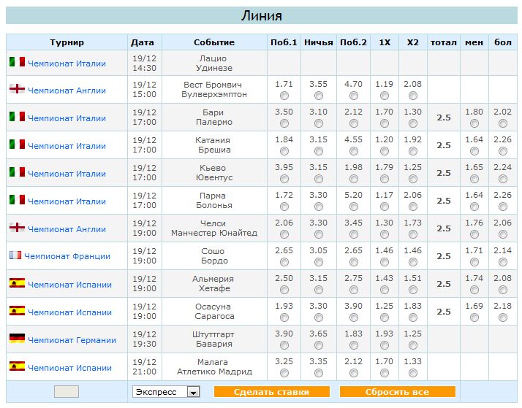Image resolution: width=522 pixels, height=408 pixels.
Task: Click Spain flag icon in Малага row
Action: [x=17, y=366]
